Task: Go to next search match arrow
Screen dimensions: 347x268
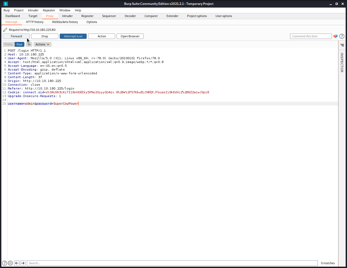Action: tap(23, 263)
